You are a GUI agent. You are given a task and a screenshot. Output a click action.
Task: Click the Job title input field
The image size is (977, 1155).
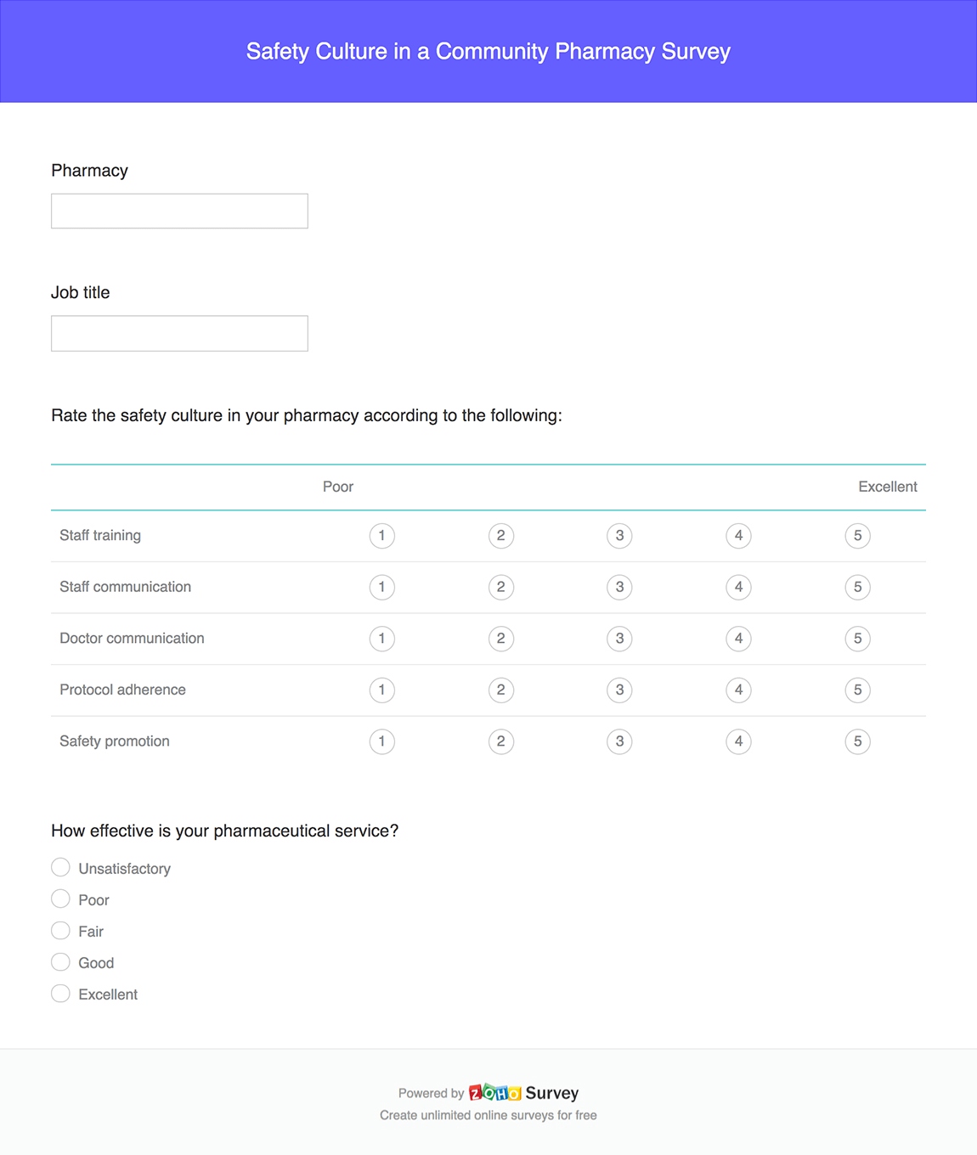tap(179, 333)
